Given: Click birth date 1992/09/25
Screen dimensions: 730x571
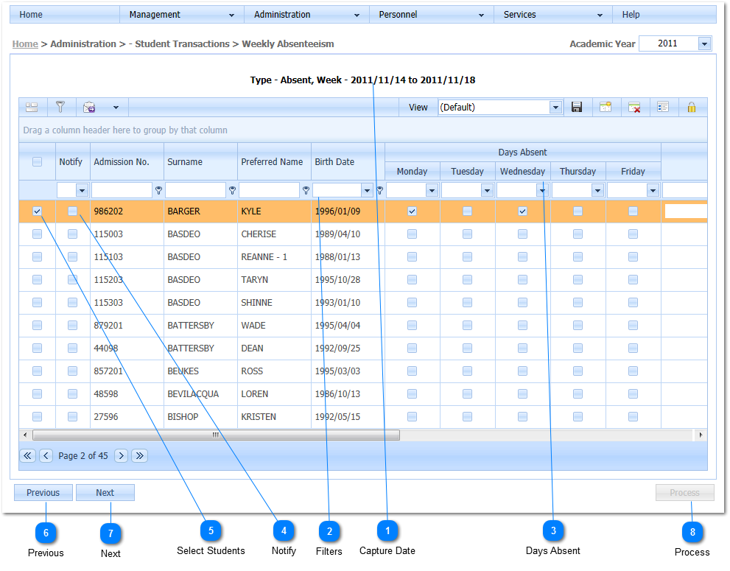Looking at the screenshot, I should point(337,348).
